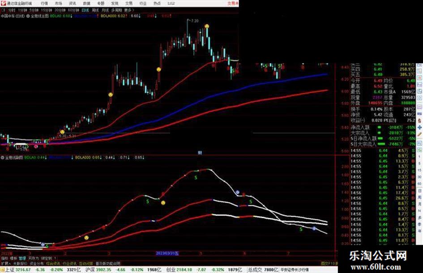
Task: Click the 模板 button at bottom
Action: tap(13, 258)
